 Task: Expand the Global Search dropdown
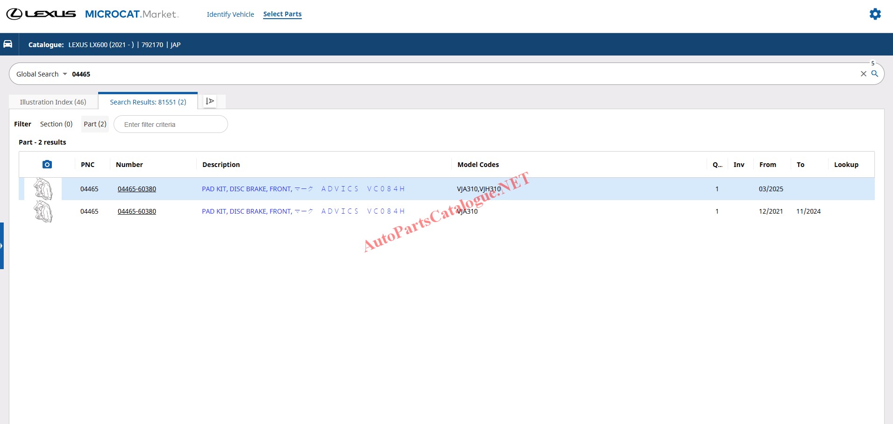(x=42, y=74)
